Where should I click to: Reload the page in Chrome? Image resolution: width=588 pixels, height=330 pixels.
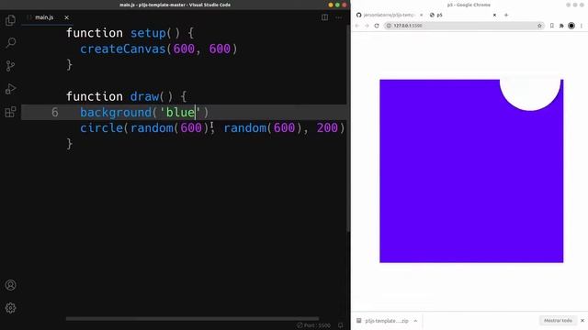[377, 26]
